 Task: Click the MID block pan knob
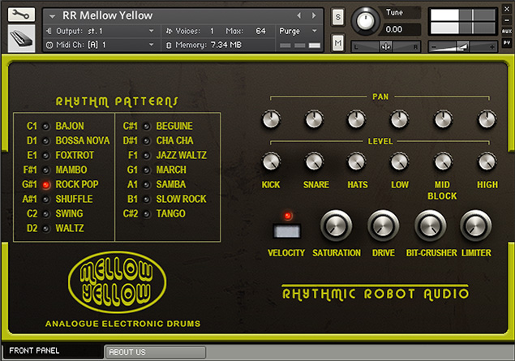443,119
